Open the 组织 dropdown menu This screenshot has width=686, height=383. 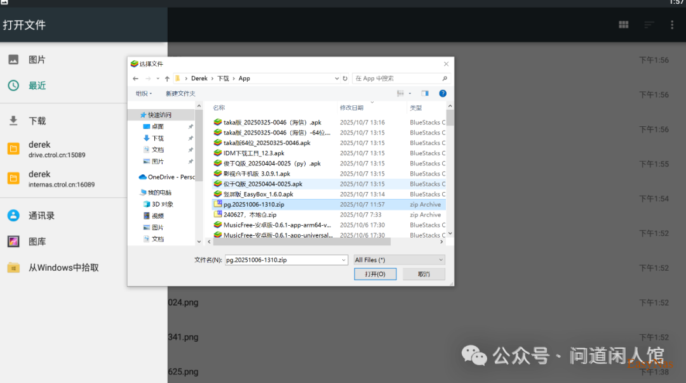tap(144, 93)
